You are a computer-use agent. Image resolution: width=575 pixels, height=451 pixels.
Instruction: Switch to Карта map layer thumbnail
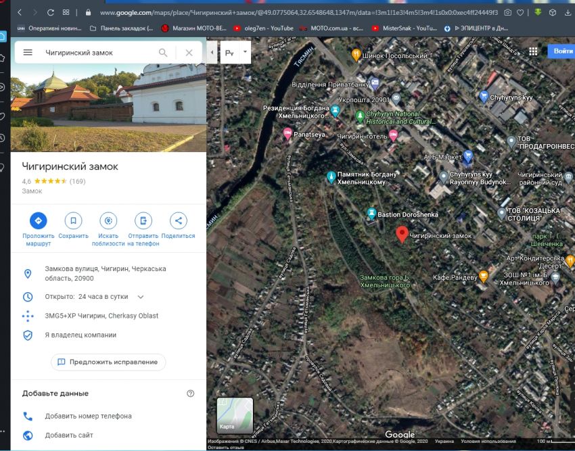pyautogui.click(x=235, y=415)
